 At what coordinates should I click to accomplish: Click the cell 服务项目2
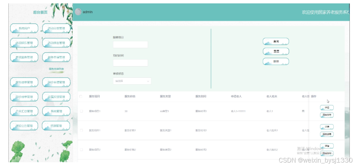point(95,149)
